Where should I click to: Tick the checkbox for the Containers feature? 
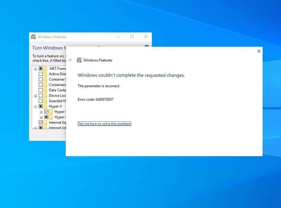point(41,85)
